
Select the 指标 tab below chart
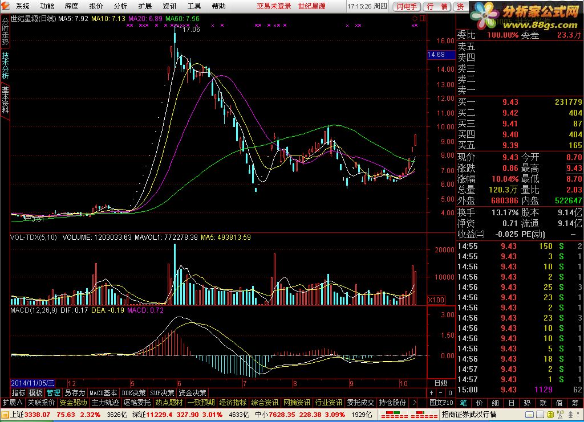click(x=18, y=392)
